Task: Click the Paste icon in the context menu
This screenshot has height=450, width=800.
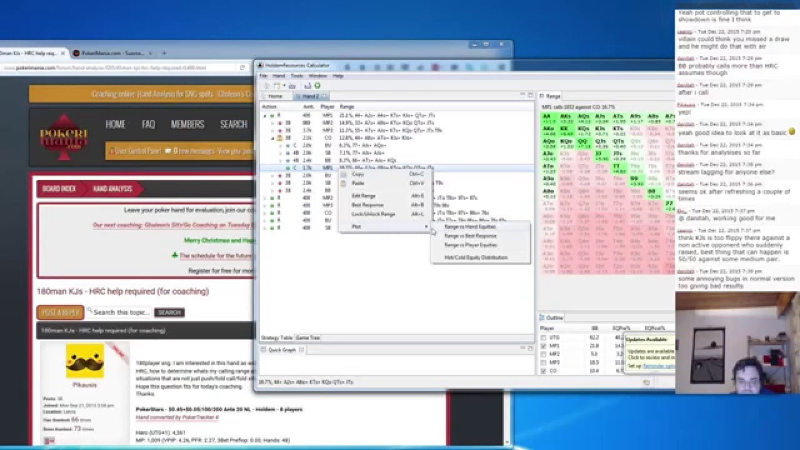Action: pos(343,184)
